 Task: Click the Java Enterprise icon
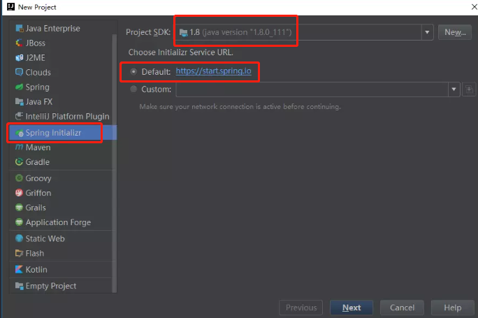pyautogui.click(x=19, y=29)
